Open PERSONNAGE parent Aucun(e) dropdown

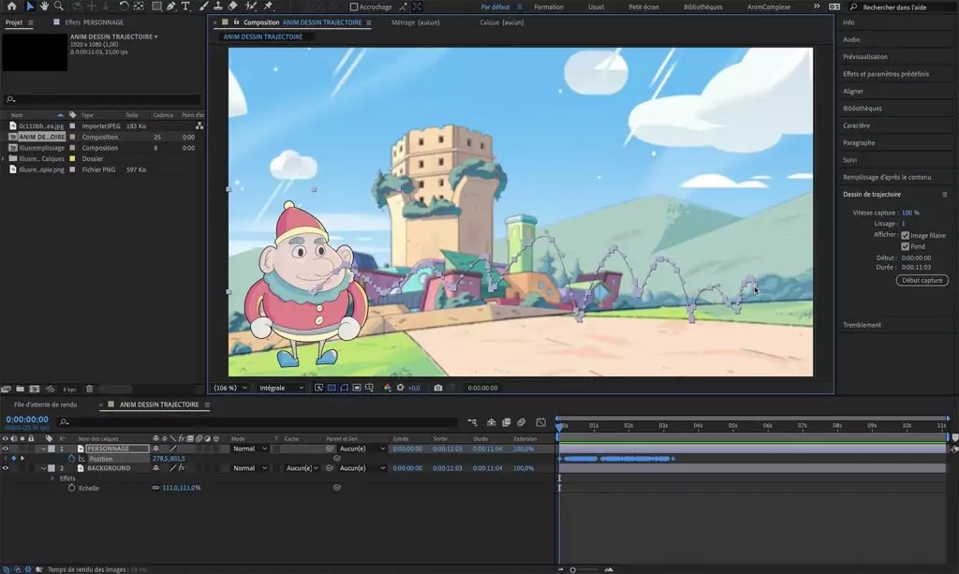(362, 449)
